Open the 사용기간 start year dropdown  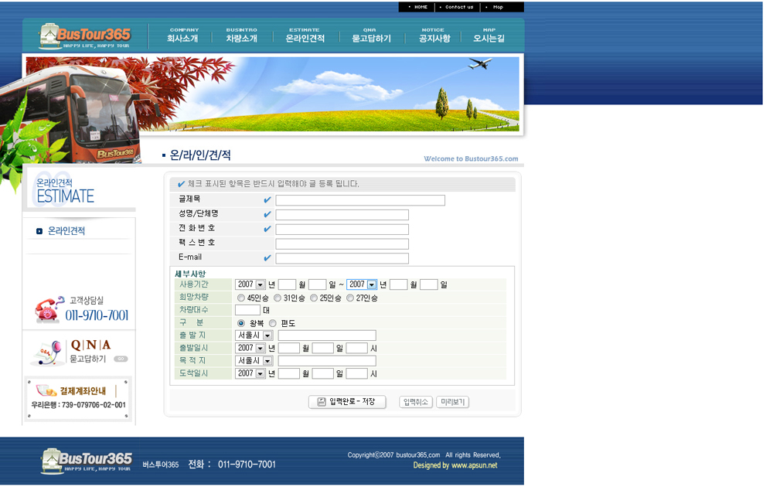[261, 284]
